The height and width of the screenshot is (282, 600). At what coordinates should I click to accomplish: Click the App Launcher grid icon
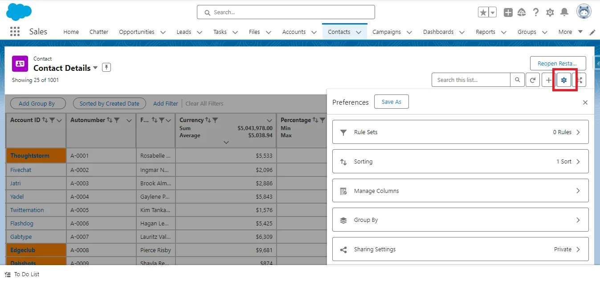(x=15, y=31)
